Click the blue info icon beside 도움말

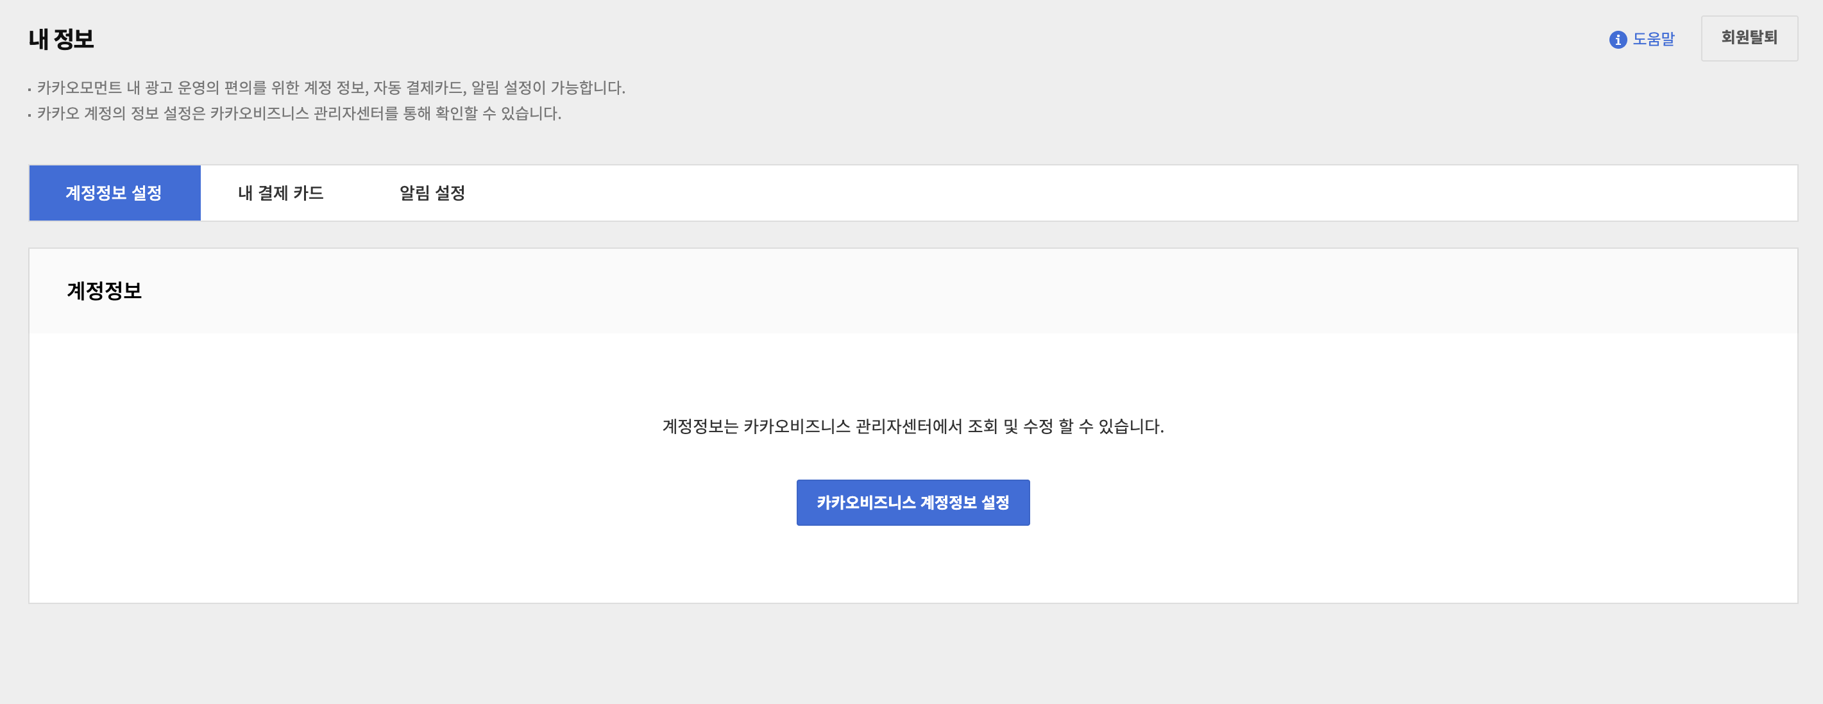point(1617,40)
